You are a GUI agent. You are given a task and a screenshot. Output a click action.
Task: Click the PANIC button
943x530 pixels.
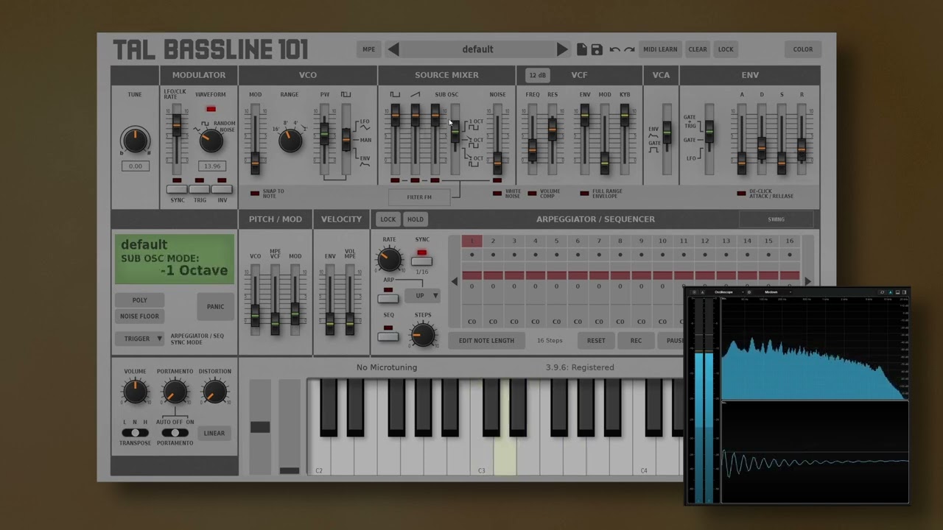[215, 306]
